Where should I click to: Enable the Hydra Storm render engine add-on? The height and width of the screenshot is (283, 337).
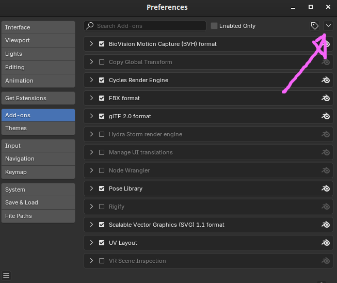coord(102,134)
